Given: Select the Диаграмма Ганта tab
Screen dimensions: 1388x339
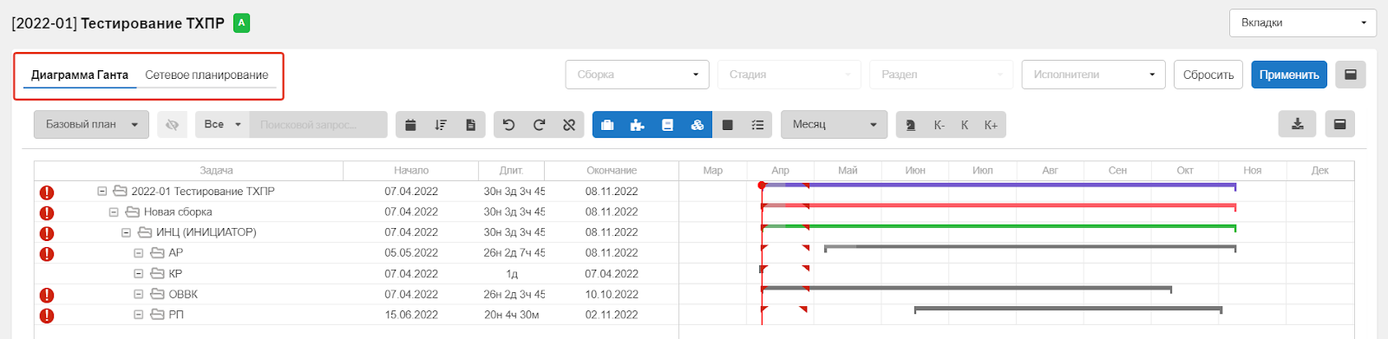Looking at the screenshot, I should 80,75.
